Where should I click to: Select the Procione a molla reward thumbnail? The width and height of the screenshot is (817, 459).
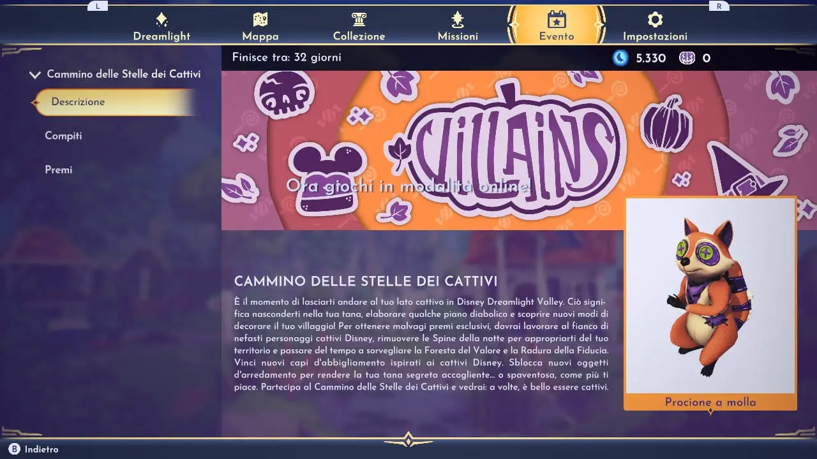pyautogui.click(x=710, y=296)
